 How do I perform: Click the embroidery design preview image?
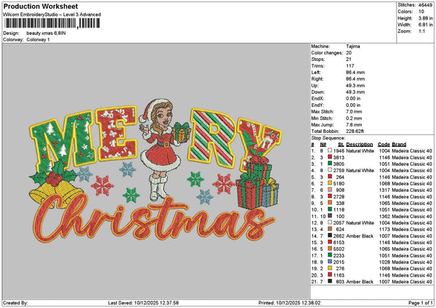(156, 171)
